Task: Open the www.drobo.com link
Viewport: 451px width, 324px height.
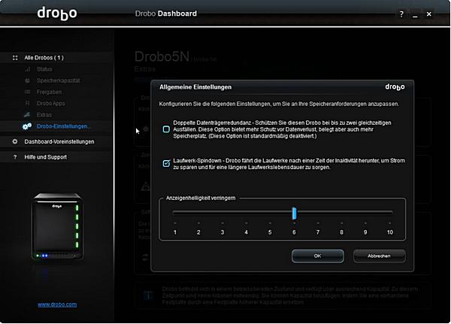Action: tap(57, 304)
